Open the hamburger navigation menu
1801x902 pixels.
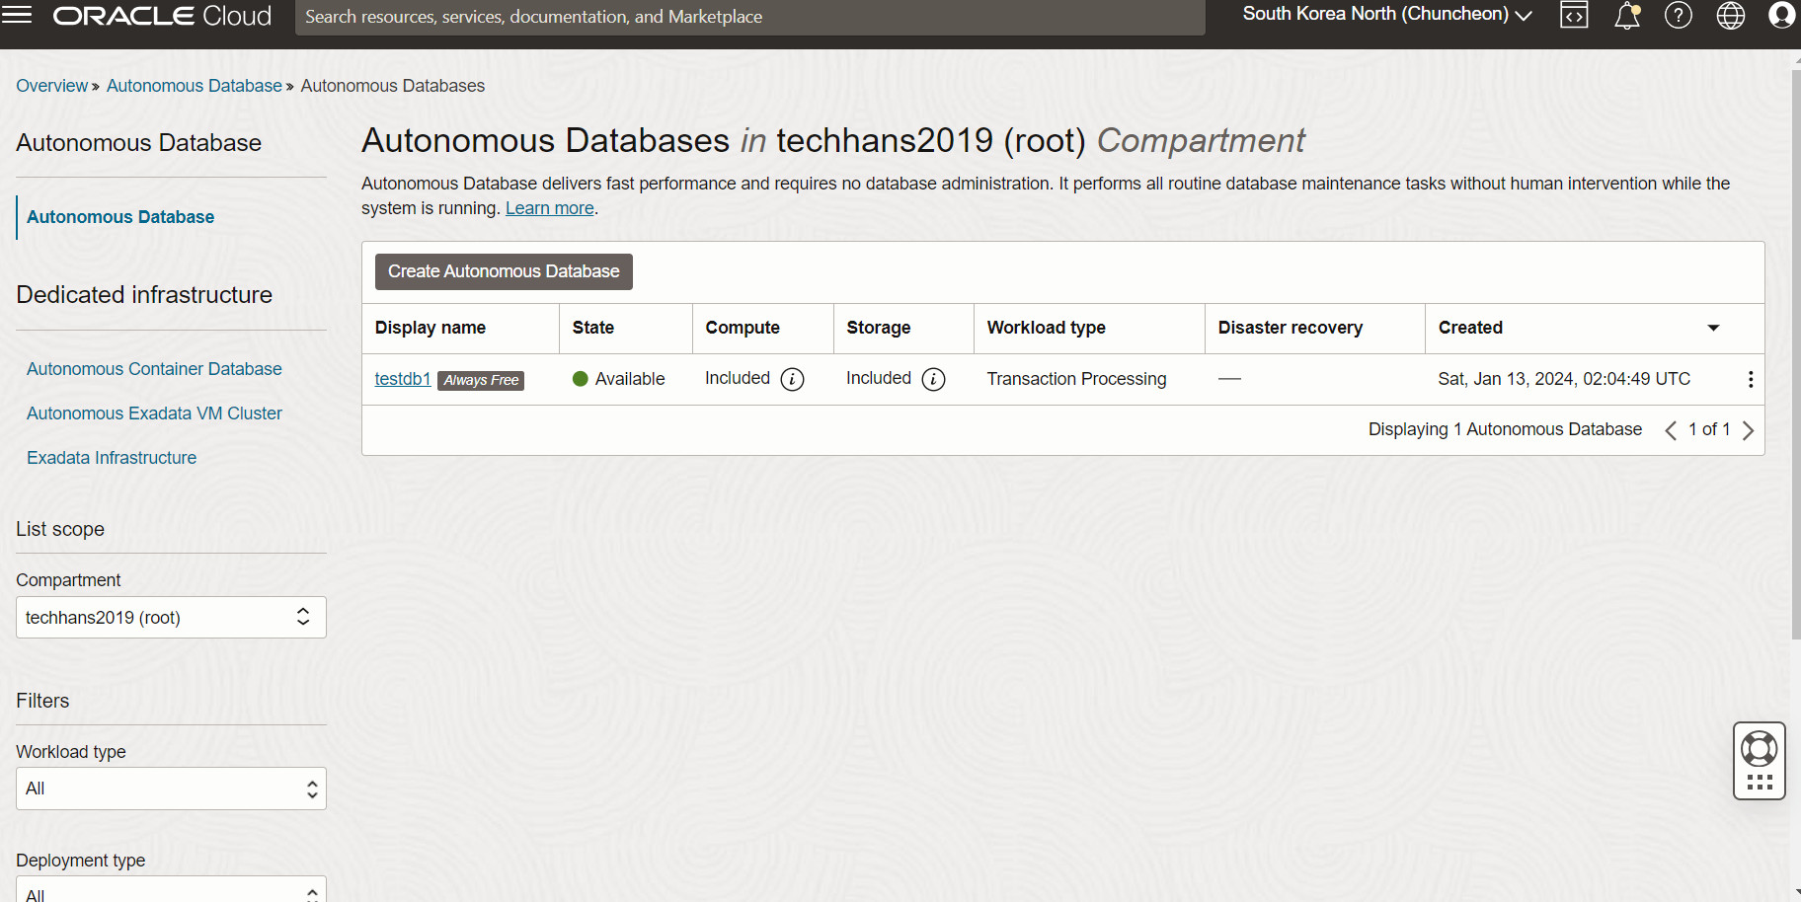click(x=17, y=14)
